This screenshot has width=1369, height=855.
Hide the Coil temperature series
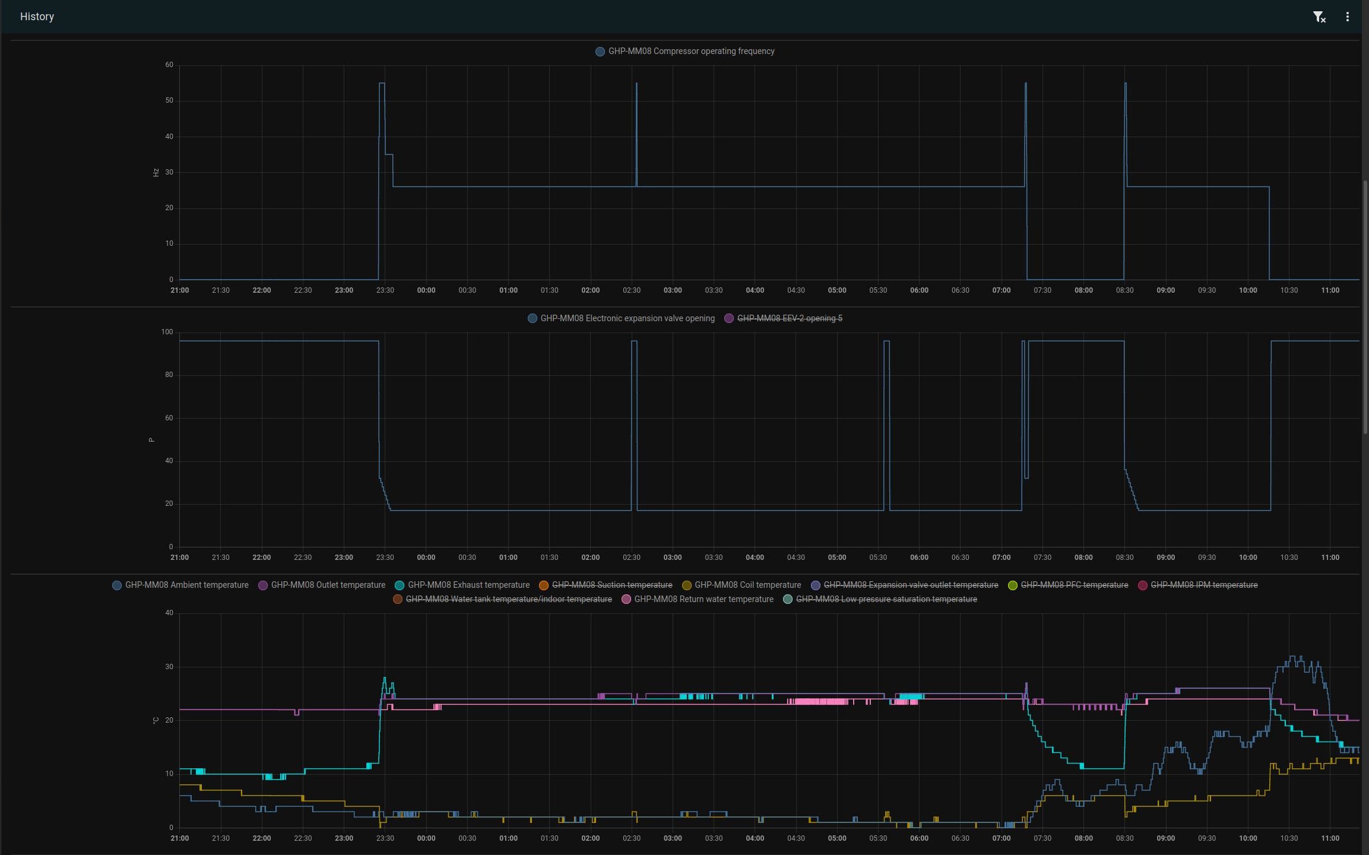747,585
